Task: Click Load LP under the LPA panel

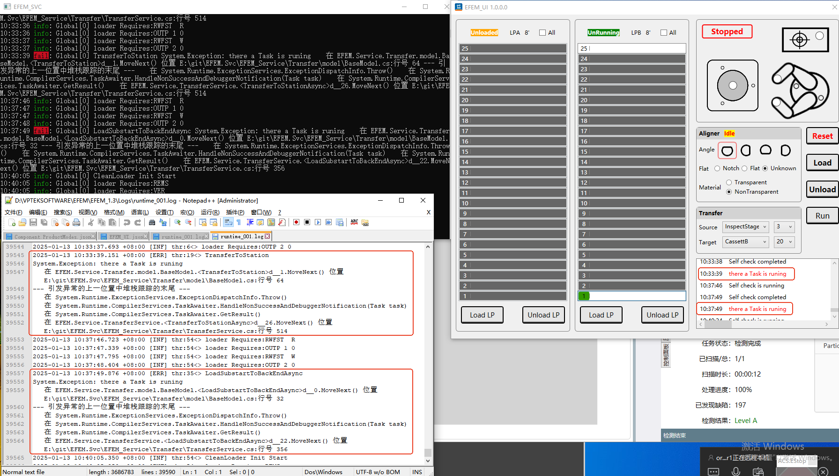Action: (x=482, y=315)
